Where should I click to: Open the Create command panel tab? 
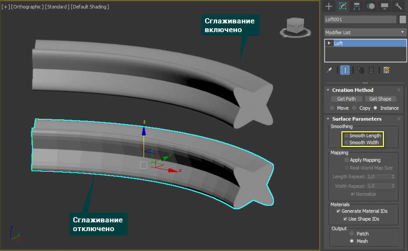coord(328,6)
